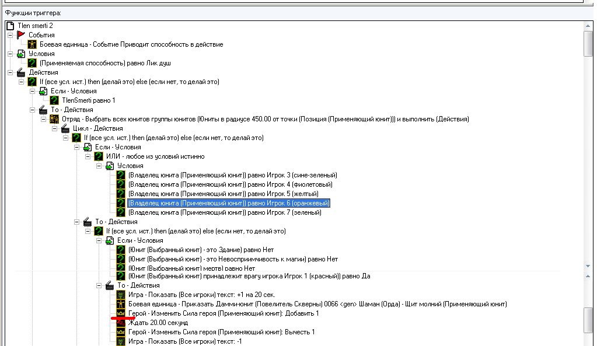Click the sleep icon of 'Ждать 20.00 секунд'

click(x=121, y=323)
